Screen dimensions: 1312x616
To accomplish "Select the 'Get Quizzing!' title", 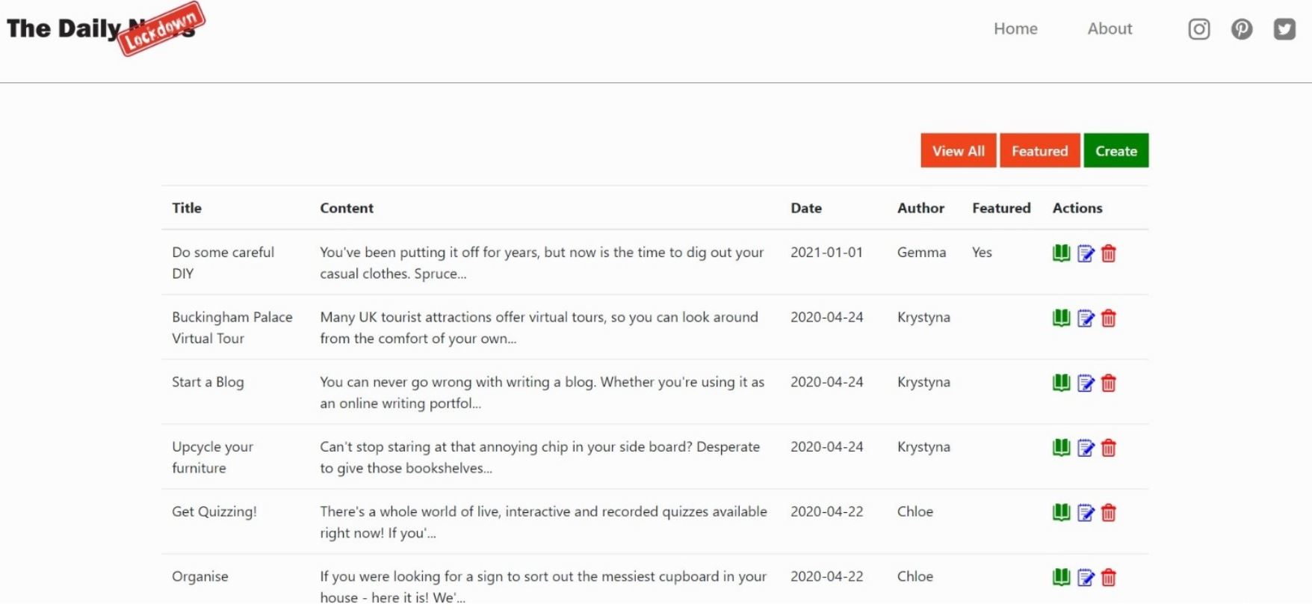I will (214, 511).
